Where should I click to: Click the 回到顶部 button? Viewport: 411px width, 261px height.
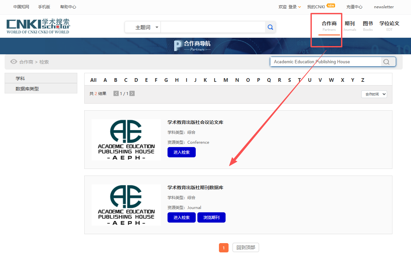pyautogui.click(x=246, y=247)
